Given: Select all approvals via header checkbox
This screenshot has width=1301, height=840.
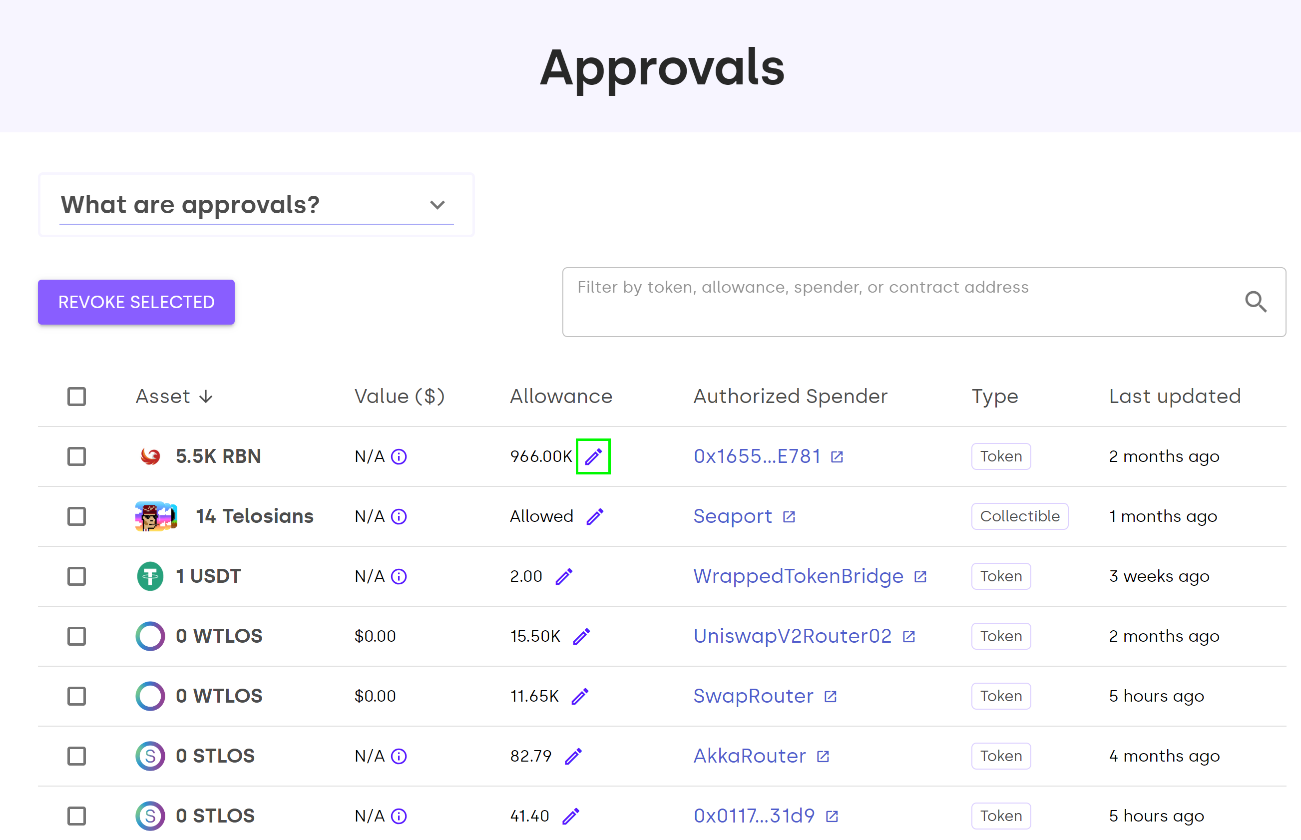Looking at the screenshot, I should [x=76, y=397].
